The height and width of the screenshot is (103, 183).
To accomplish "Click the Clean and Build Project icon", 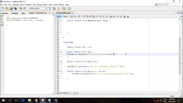I will (54, 8).
